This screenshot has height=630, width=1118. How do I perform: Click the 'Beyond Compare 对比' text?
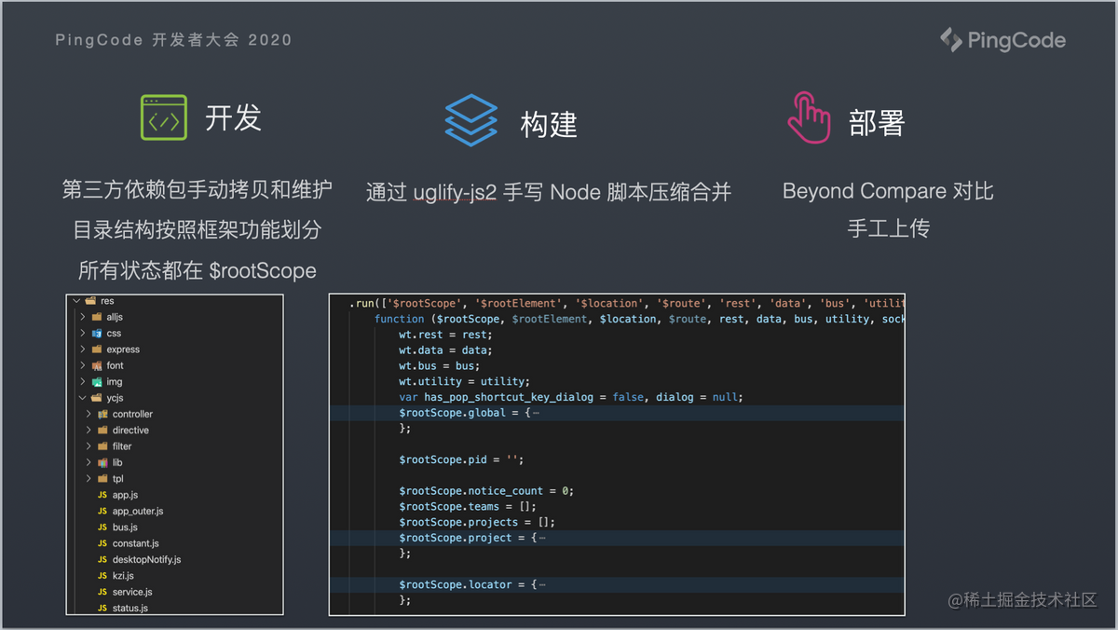pos(888,191)
